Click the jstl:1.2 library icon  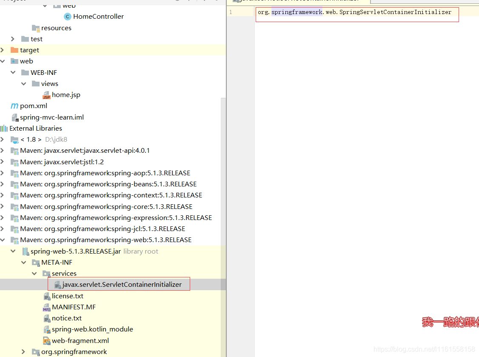coord(14,162)
